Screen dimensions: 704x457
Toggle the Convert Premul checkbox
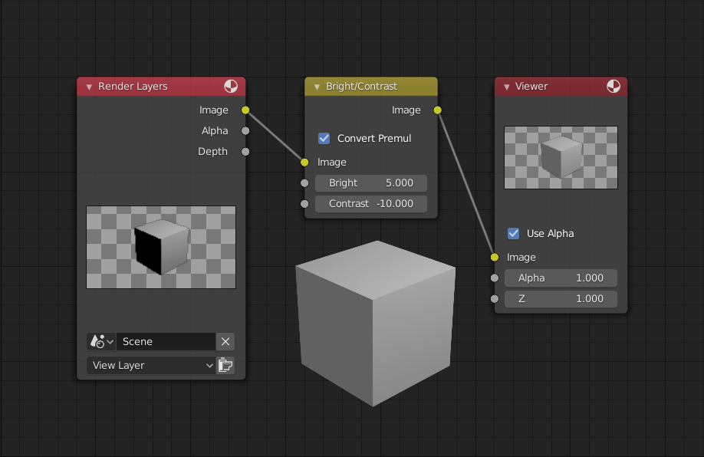click(324, 138)
